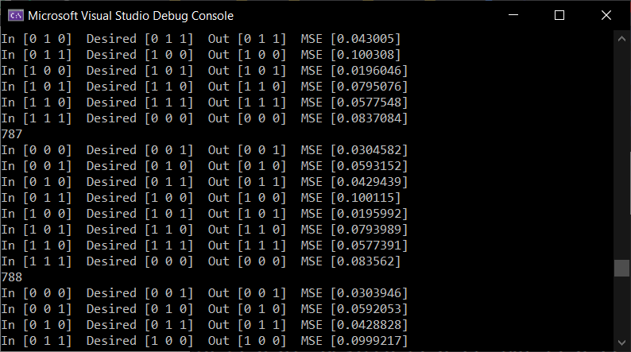Click the MSE value 0.0999217
The height and width of the screenshot is (352, 631).
369,341
